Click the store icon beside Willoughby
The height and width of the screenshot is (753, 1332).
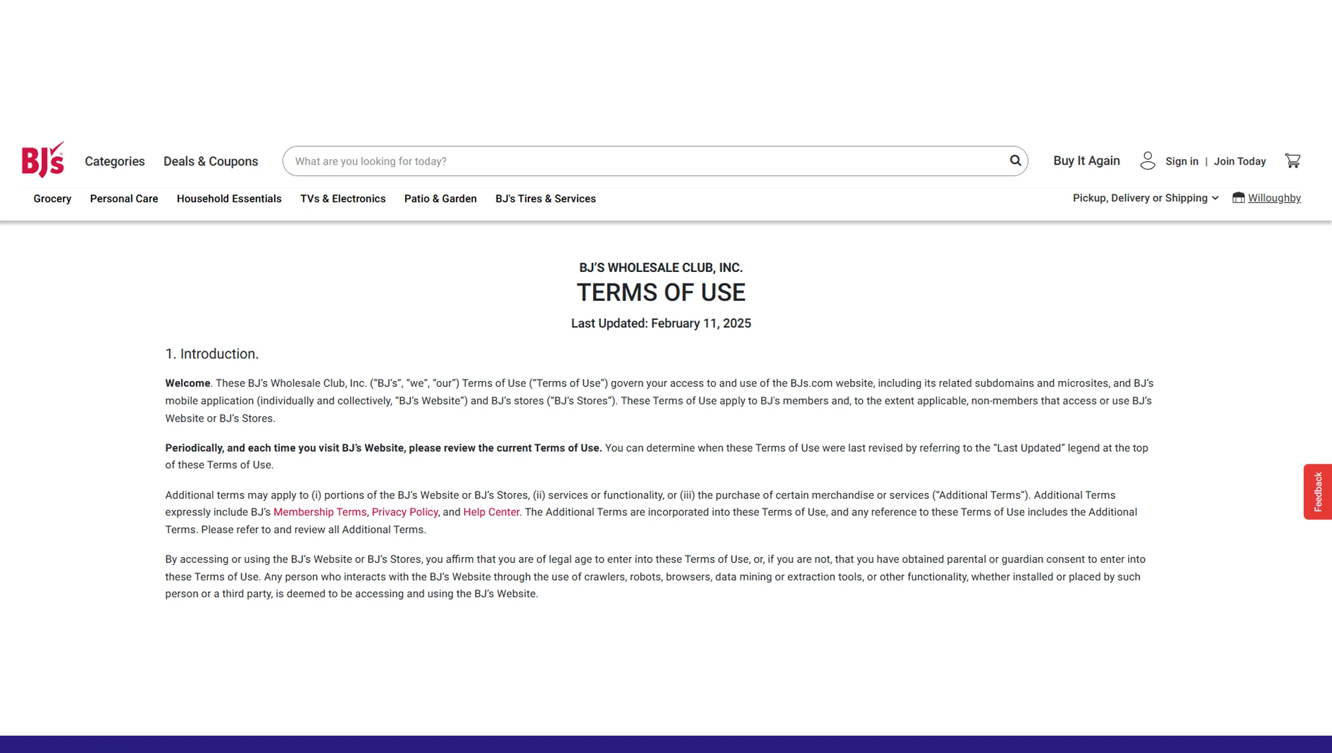coord(1238,198)
